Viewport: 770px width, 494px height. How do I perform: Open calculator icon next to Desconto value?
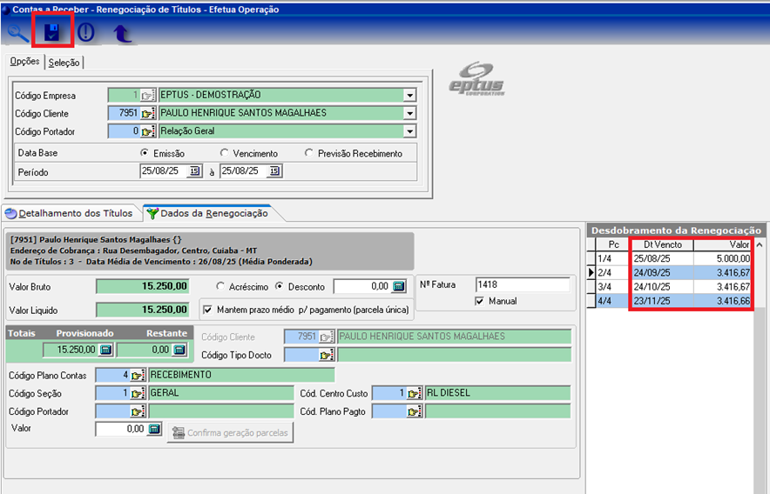[x=398, y=285]
